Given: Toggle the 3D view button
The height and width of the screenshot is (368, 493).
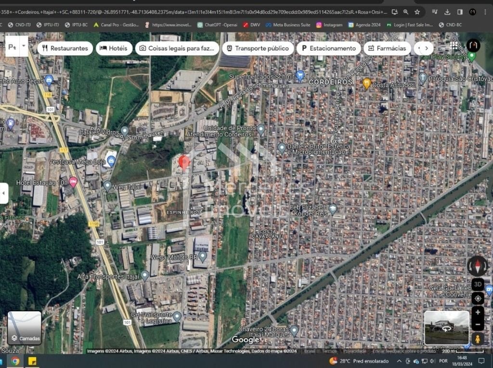Looking at the screenshot, I should click(478, 284).
